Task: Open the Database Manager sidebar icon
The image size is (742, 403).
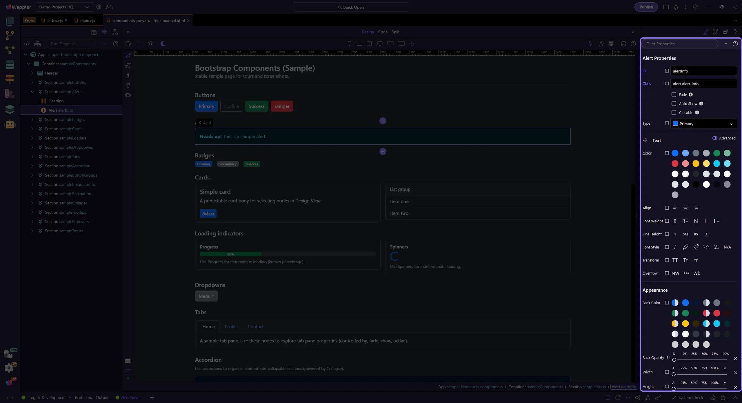Action: tap(10, 65)
